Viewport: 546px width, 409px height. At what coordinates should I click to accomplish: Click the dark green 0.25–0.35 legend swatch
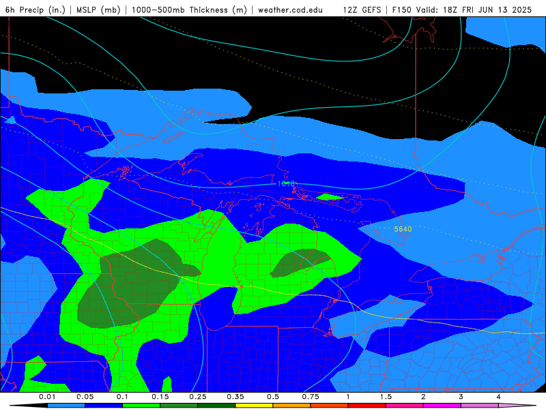[x=216, y=406]
